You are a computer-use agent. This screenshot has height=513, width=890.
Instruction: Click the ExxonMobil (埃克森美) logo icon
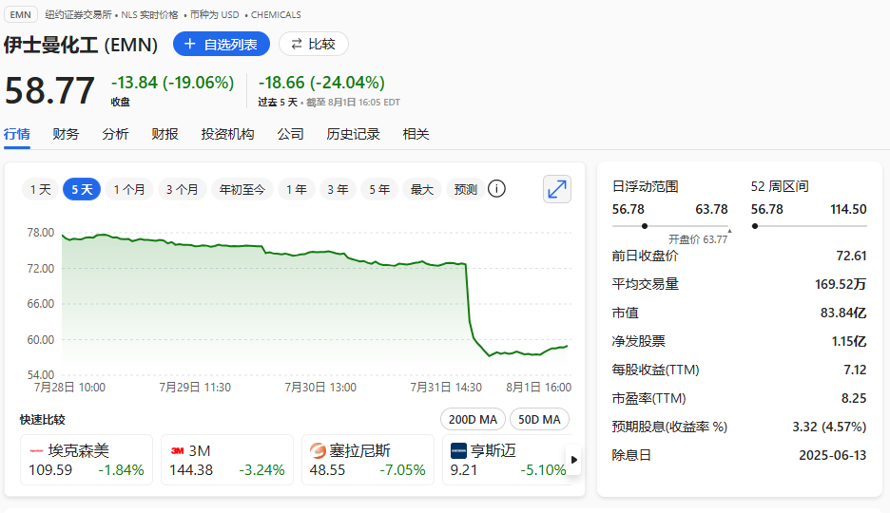(x=36, y=450)
